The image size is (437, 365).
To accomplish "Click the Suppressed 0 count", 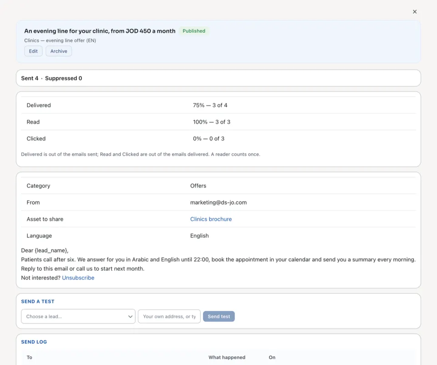I will pos(64,78).
